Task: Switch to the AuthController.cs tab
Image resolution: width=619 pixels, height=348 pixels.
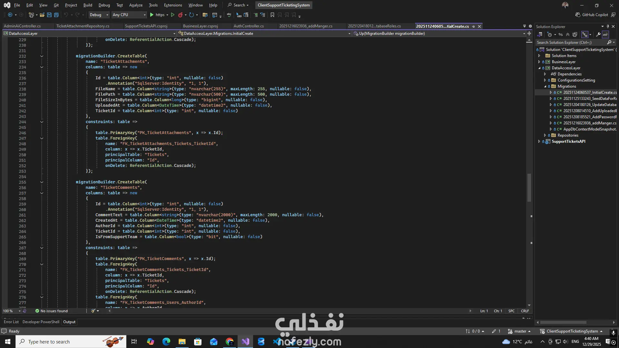Action: point(249,26)
